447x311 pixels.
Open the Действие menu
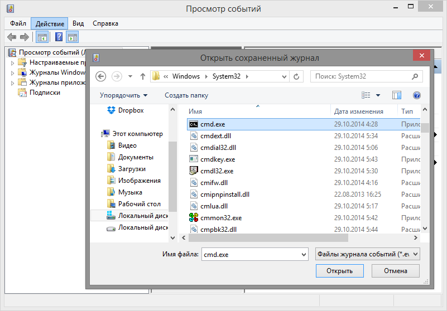[50, 23]
